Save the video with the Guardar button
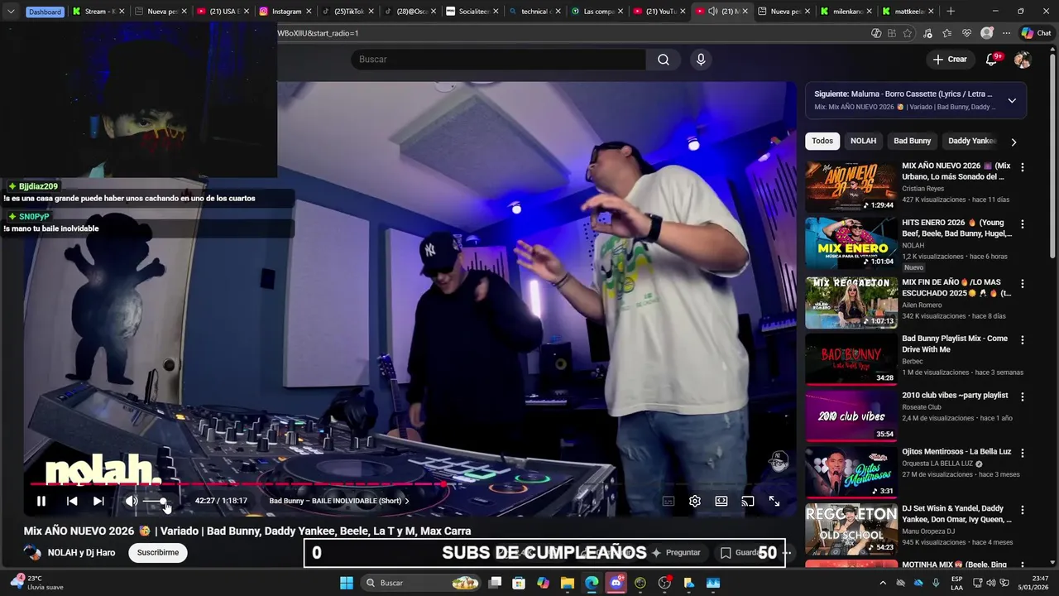 point(741,552)
